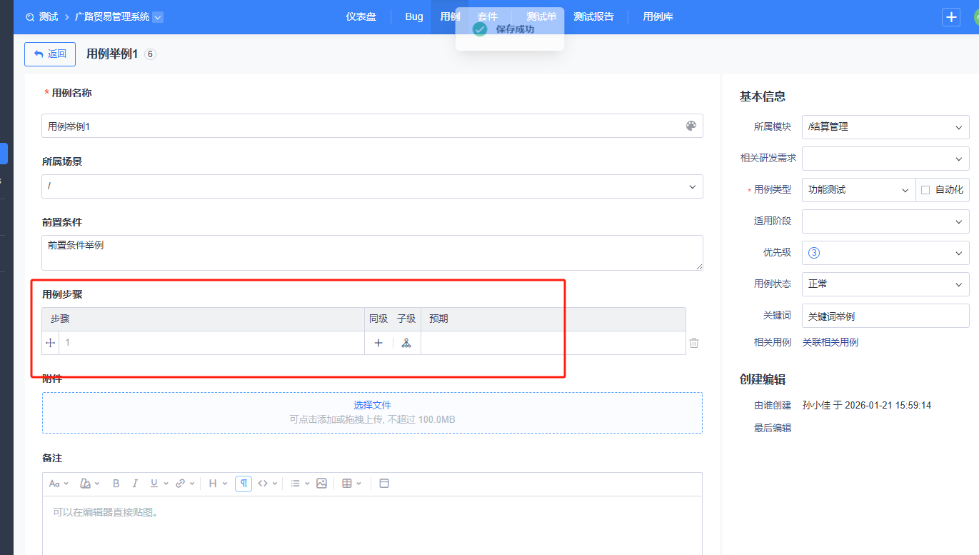Open the 用例状态 dropdown

885,284
